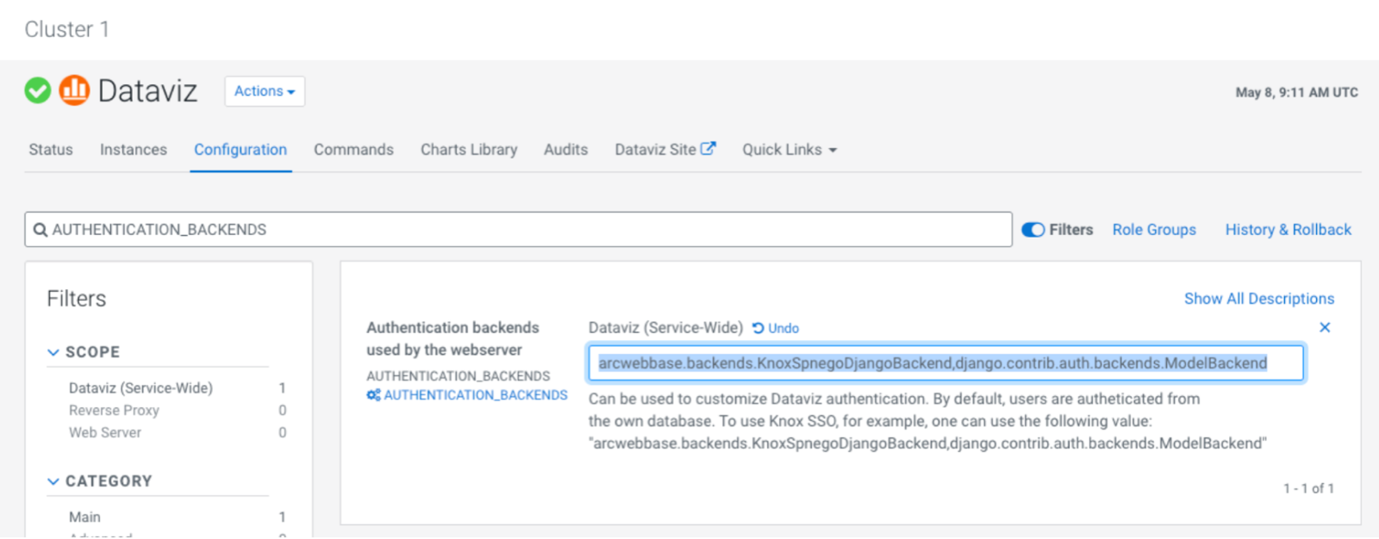1379x539 pixels.
Task: Click the authentication backends value field
Action: coord(945,363)
